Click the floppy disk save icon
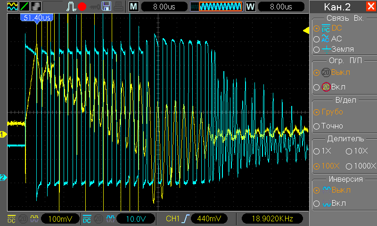The height and width of the screenshot is (226, 377). (x=107, y=7)
